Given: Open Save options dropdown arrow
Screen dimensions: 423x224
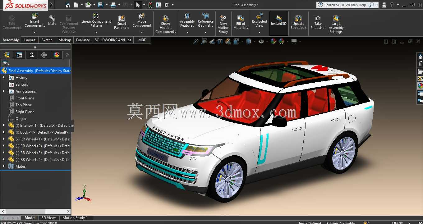Looking at the screenshot, I should click(107, 5).
